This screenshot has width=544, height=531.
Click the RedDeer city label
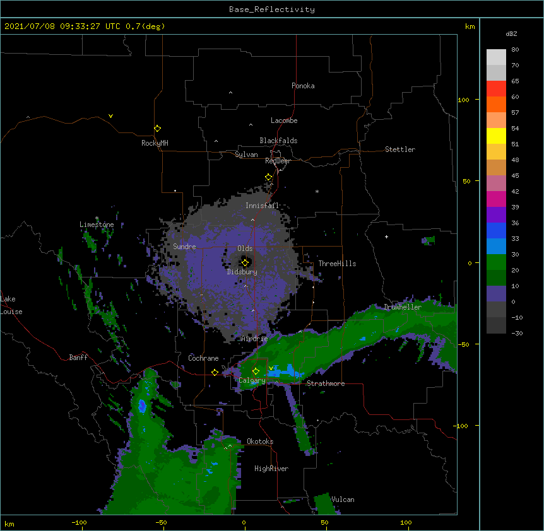click(278, 161)
